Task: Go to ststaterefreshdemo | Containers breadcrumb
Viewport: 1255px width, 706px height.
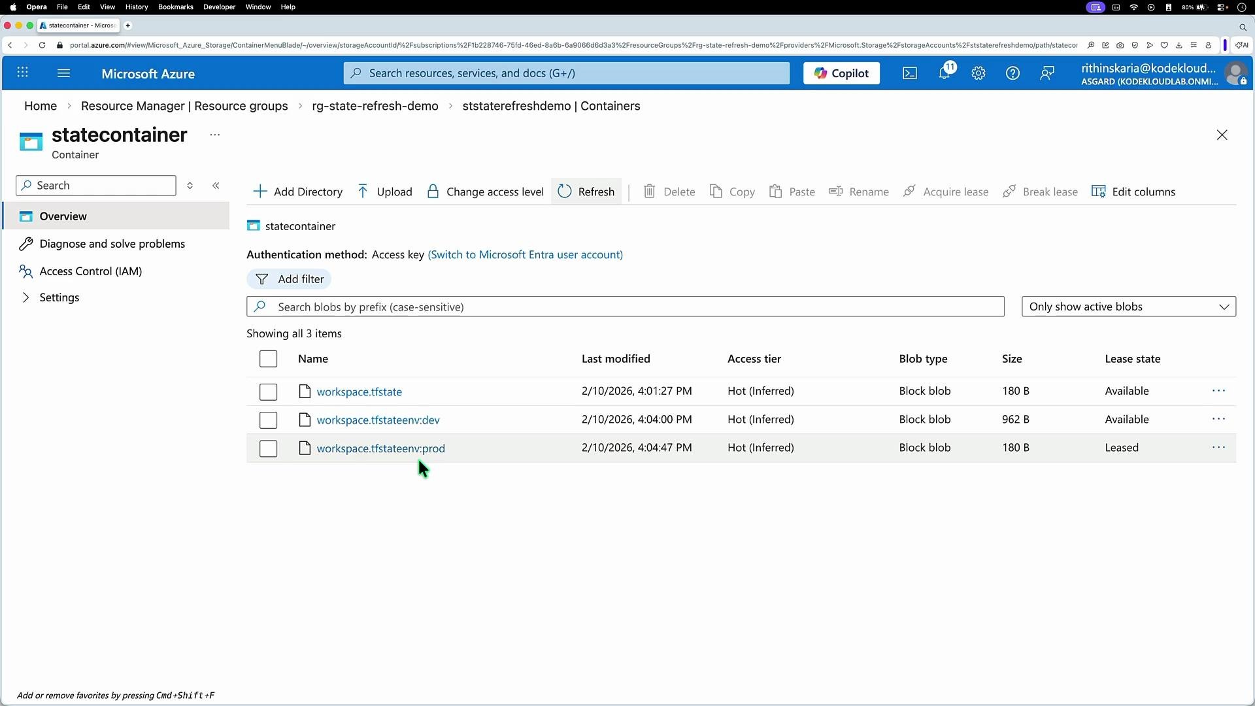Action: 551,106
